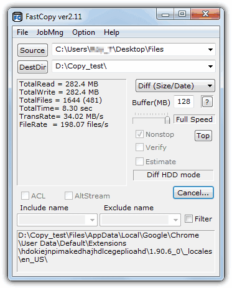Open the Diff (Size/Date) mode dropdown
This screenshot has height=288, width=232.
click(x=175, y=86)
